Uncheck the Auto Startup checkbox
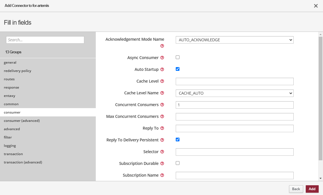 [x=177, y=69]
